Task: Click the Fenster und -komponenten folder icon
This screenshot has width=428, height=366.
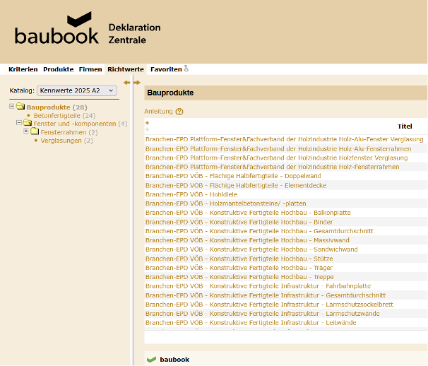Action: 28,123
